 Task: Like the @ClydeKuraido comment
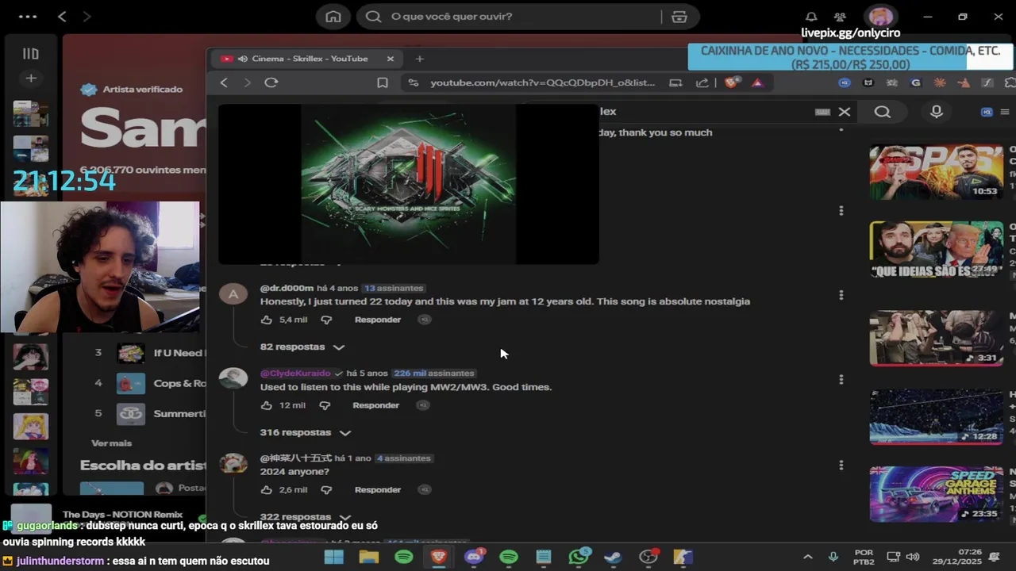click(x=266, y=405)
